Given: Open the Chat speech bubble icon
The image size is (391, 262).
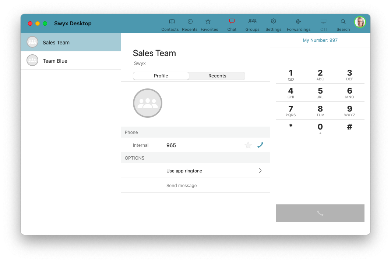Looking at the screenshot, I should 232,22.
